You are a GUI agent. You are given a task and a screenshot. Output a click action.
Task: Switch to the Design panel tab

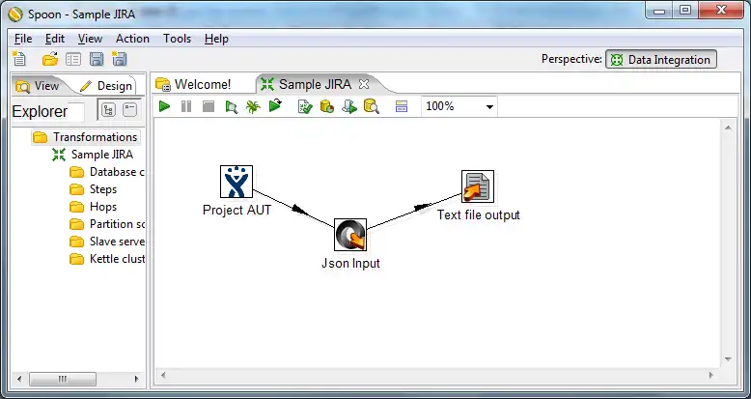coord(106,86)
